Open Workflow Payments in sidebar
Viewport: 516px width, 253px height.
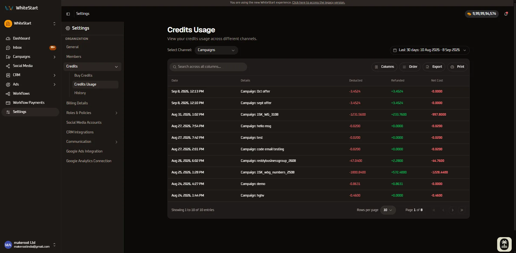[x=30, y=103]
